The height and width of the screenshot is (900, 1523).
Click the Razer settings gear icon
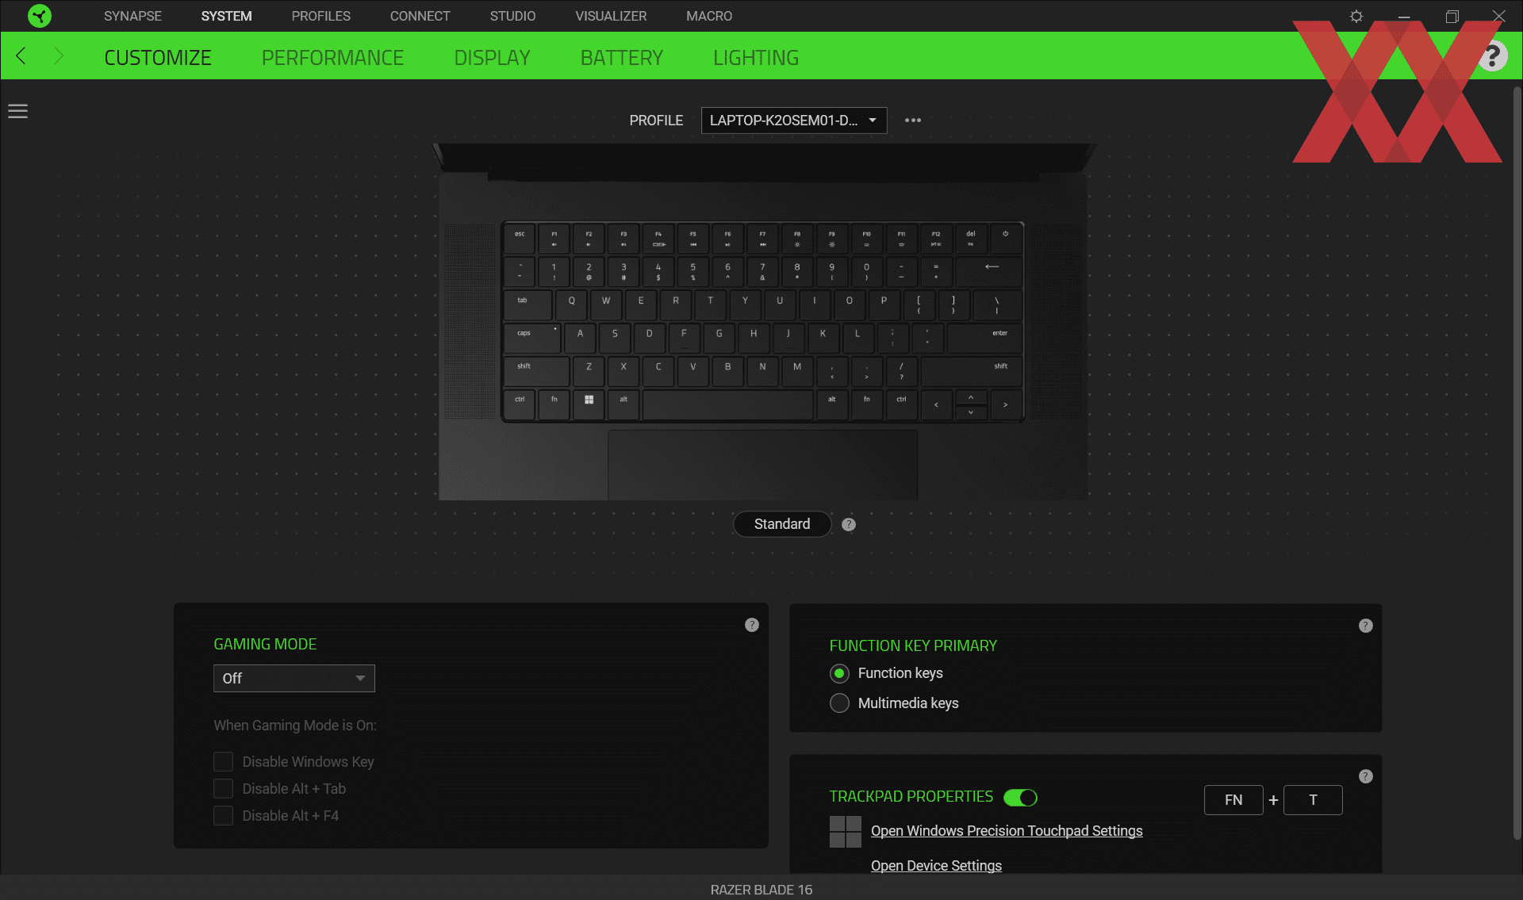1355,16
